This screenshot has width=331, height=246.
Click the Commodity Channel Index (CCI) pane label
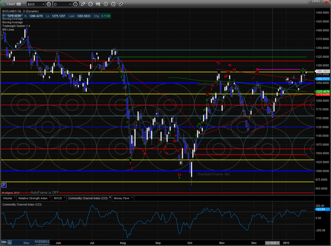click(22, 205)
